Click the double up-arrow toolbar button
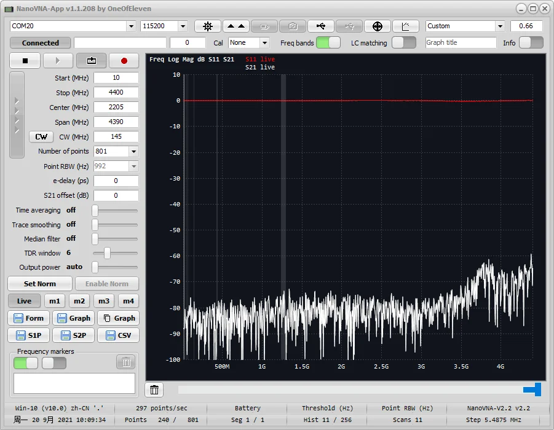 coord(235,26)
